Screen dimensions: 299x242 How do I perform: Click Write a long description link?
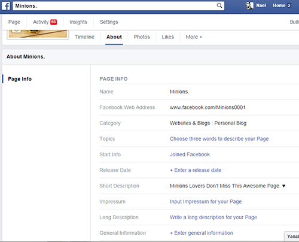(213, 217)
